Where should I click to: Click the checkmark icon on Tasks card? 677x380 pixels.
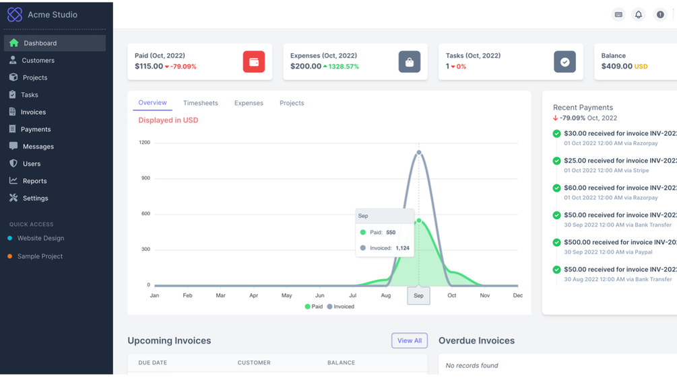pos(565,62)
